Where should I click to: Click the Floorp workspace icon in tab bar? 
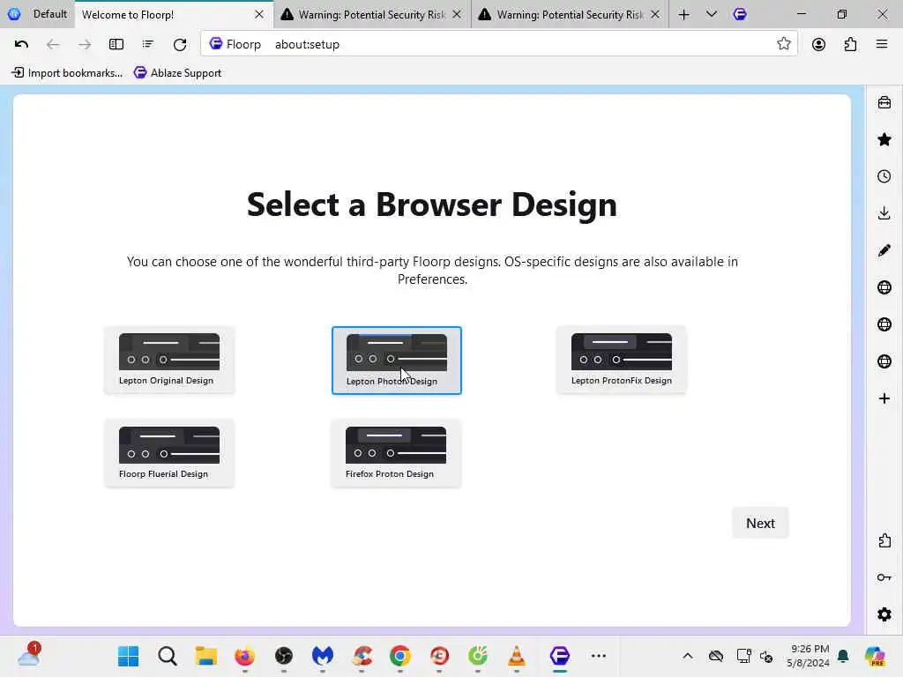[x=740, y=14]
